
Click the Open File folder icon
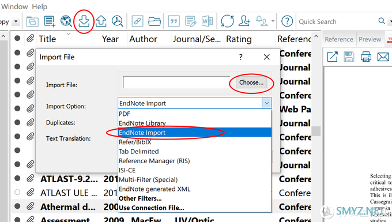[154, 21]
